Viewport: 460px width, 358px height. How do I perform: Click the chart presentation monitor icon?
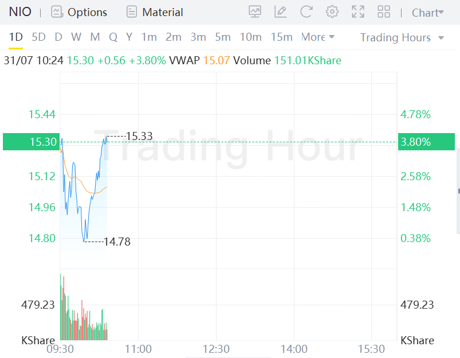click(x=255, y=12)
